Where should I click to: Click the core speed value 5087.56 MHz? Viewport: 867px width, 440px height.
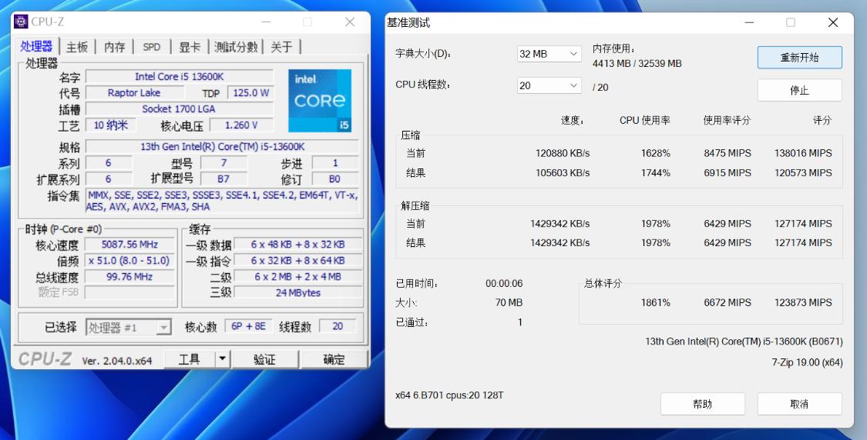129,245
